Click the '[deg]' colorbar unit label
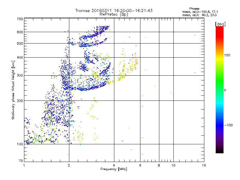Screen dimensions: 240x180 (220, 24)
